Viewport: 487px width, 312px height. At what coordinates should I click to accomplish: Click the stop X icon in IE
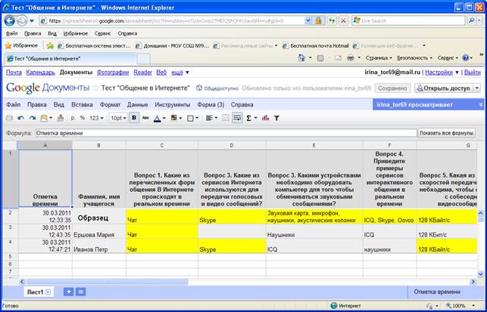[x=343, y=20]
